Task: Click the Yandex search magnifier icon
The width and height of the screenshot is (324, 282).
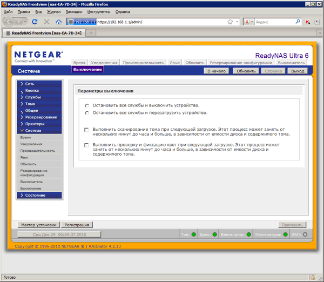Action: coord(298,22)
